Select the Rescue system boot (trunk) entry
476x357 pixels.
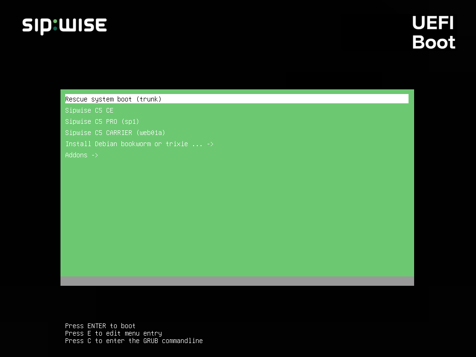pos(236,99)
